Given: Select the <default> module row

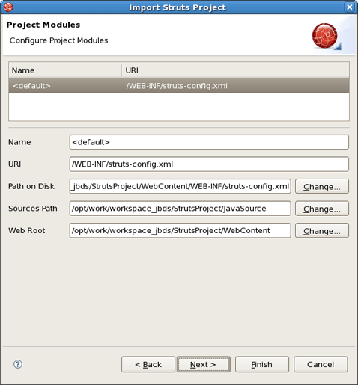Looking at the screenshot, I should (x=179, y=86).
